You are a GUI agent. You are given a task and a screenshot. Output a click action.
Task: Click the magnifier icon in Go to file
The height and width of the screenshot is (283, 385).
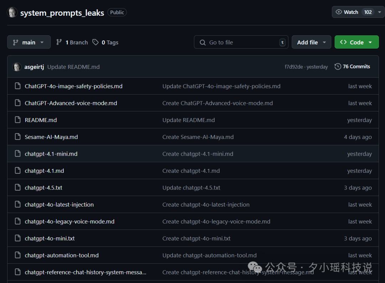202,42
